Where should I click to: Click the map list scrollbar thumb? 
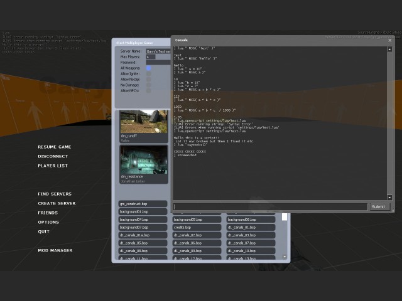[285, 216]
